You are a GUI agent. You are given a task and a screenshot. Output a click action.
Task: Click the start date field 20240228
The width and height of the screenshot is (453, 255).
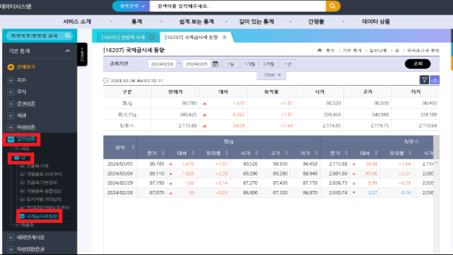(162, 64)
